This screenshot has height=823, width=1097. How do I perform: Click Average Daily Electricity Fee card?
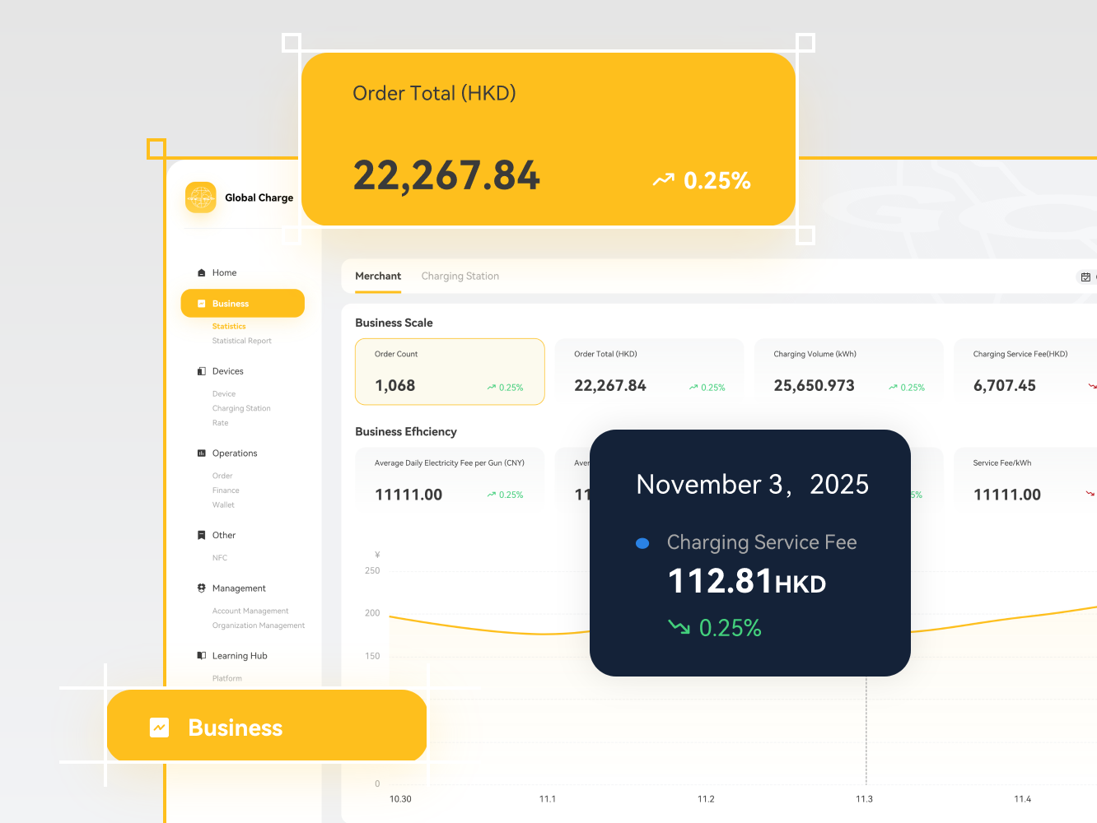(450, 481)
